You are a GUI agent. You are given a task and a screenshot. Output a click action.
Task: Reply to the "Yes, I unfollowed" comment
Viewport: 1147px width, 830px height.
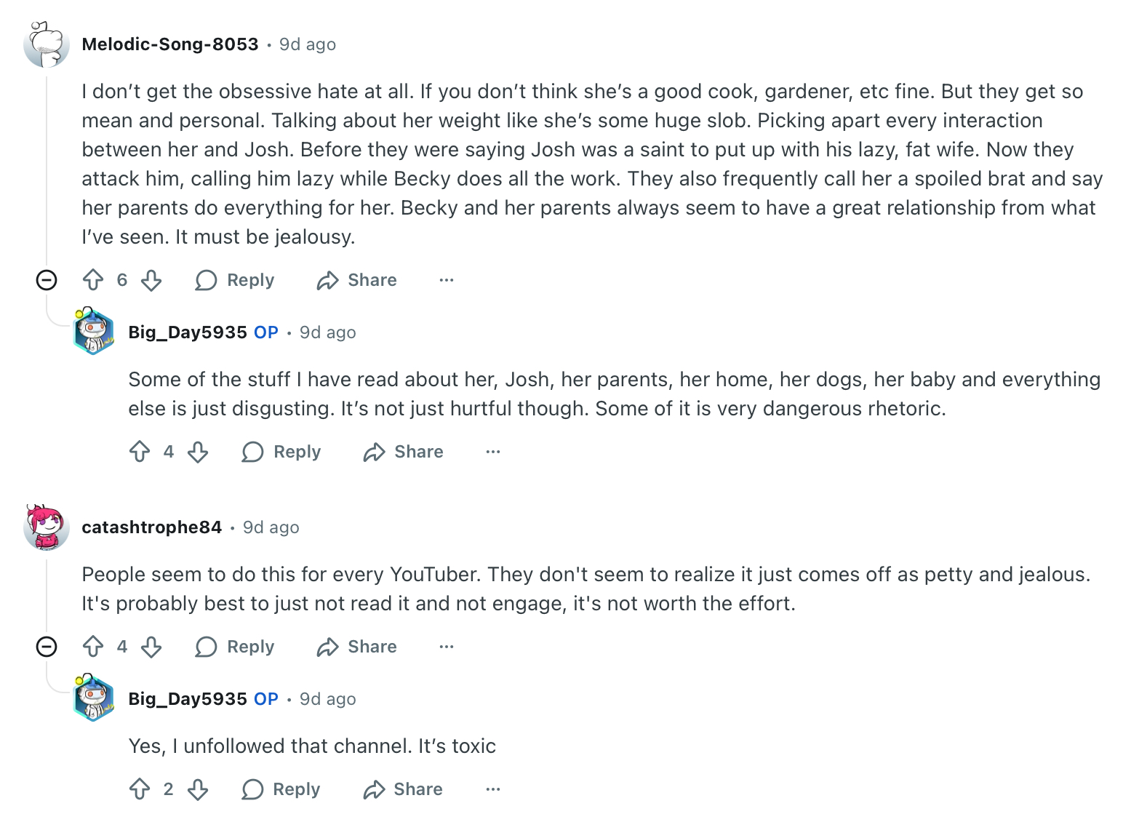pos(281,789)
